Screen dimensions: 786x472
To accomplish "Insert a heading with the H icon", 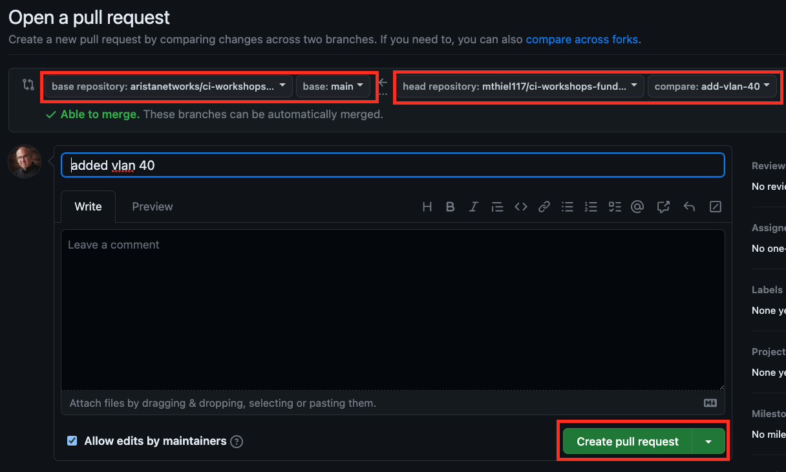I will (x=427, y=207).
